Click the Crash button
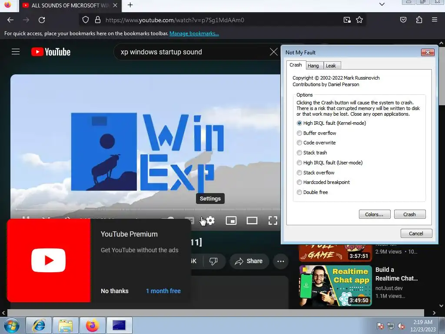Image resolution: width=445 pixels, height=334 pixels. pos(410,214)
